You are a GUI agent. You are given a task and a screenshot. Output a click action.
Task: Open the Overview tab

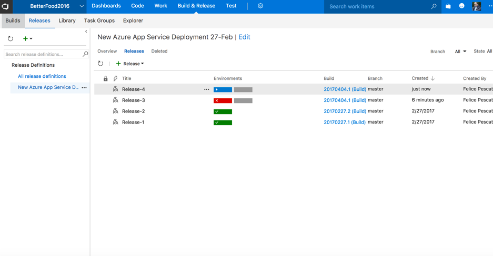[107, 51]
